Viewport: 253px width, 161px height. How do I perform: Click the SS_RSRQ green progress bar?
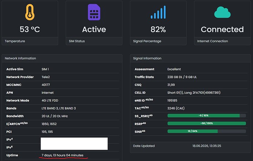pyautogui.click(x=207, y=115)
